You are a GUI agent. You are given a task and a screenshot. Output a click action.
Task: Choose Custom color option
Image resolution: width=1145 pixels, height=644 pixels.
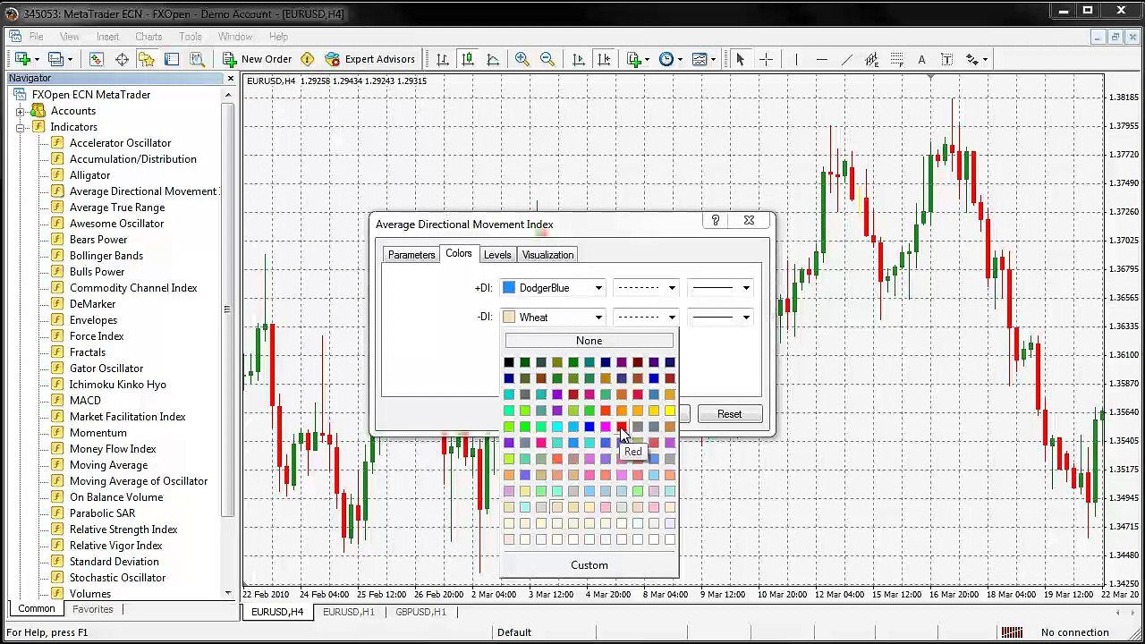589,565
